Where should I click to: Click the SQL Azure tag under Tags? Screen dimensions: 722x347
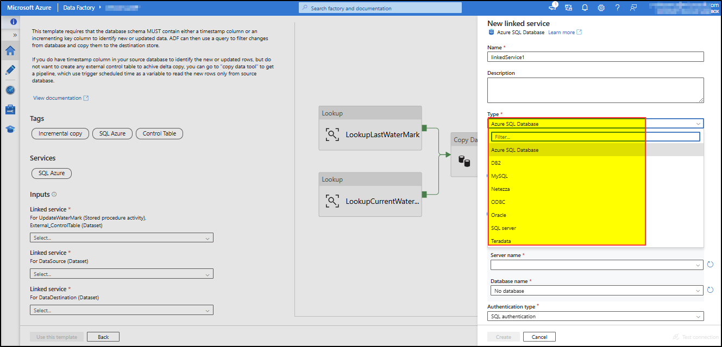(112, 133)
